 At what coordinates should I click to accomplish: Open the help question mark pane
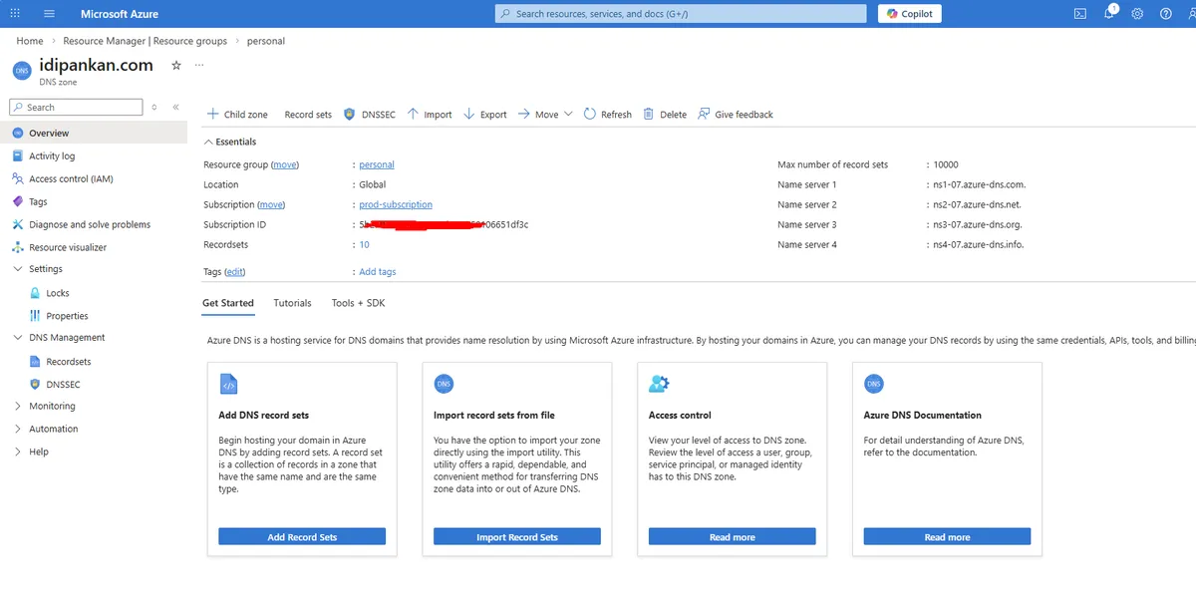pos(1164,13)
